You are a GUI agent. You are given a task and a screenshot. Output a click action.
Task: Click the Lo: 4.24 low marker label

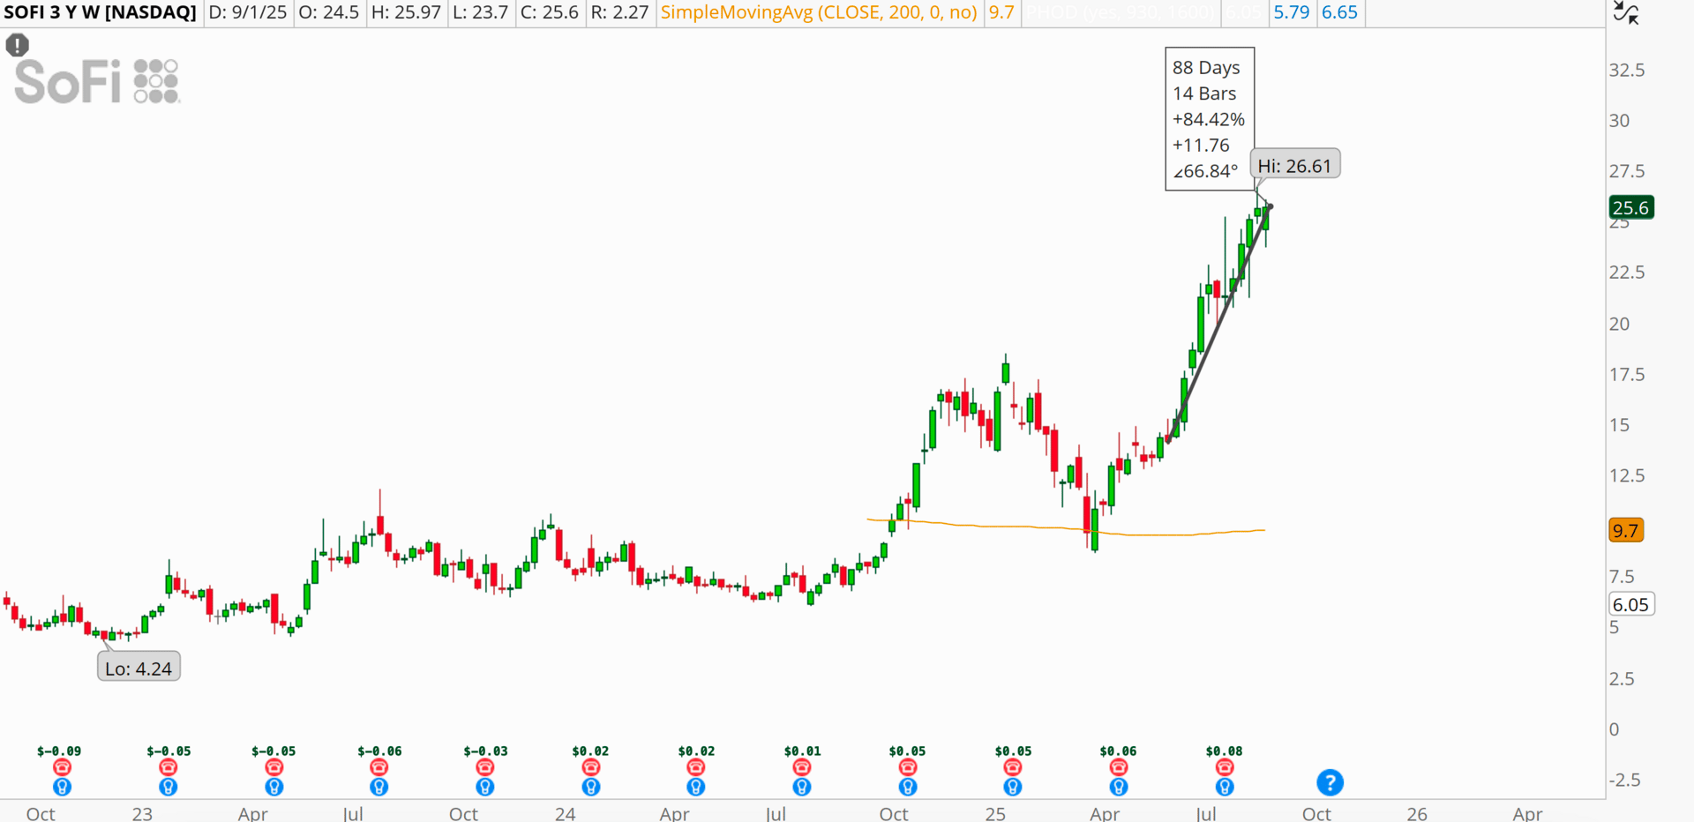pos(139,668)
